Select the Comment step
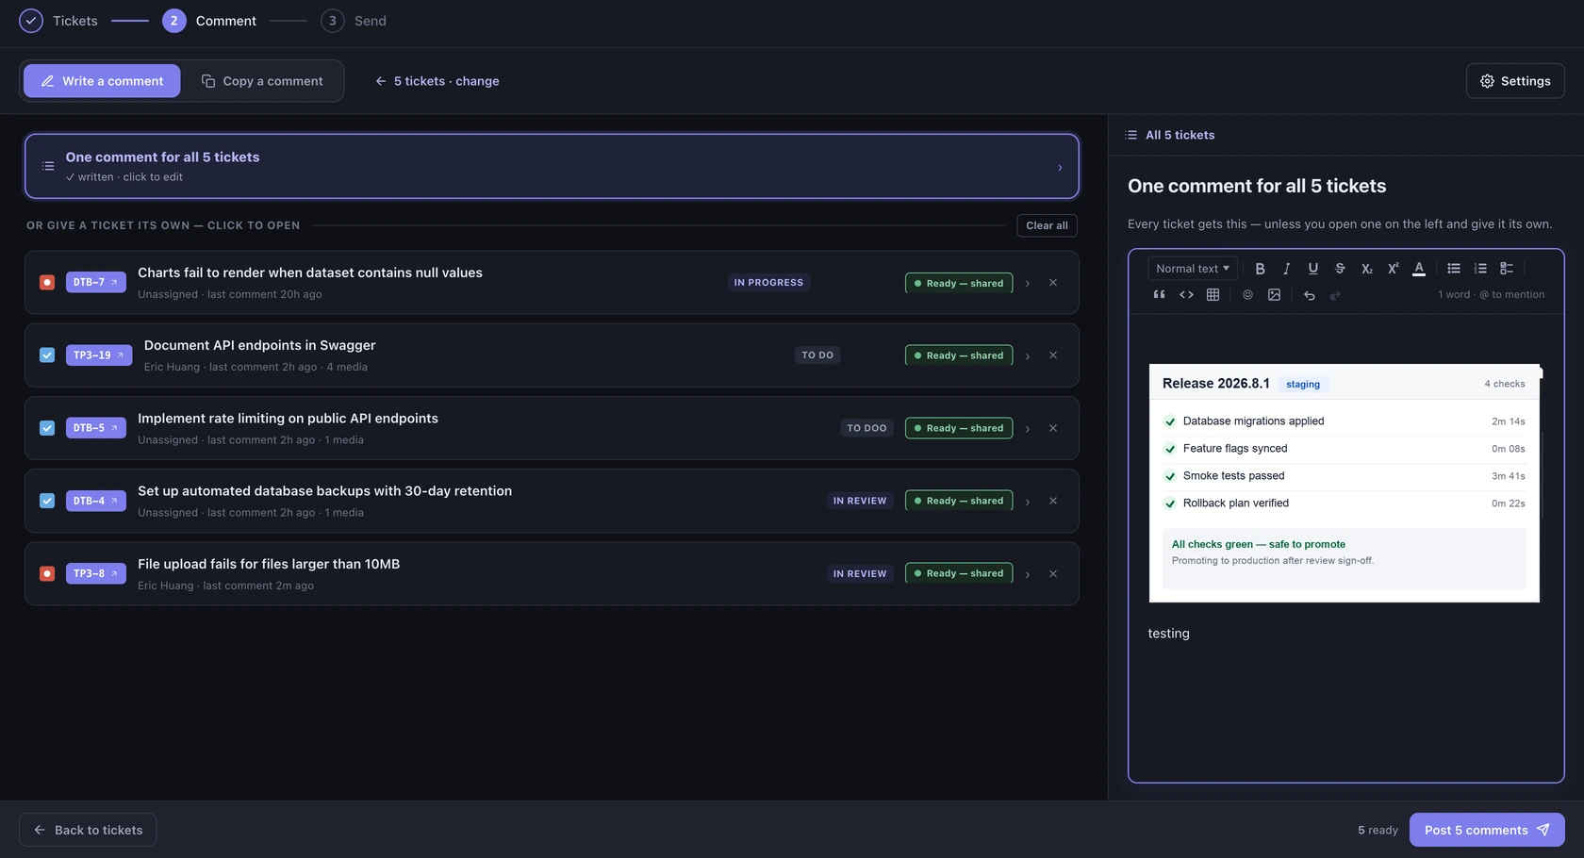This screenshot has width=1584, height=858. coord(209,21)
